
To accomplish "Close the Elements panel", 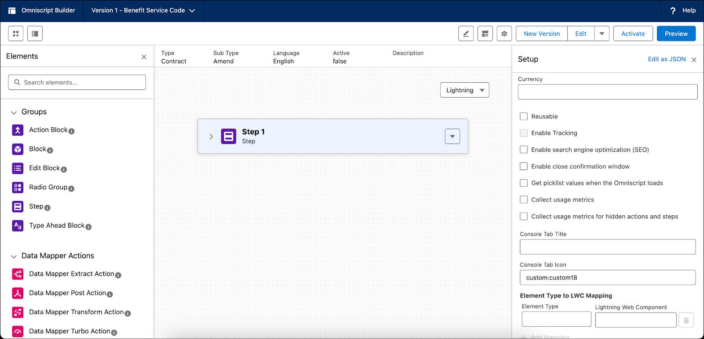I will [x=144, y=57].
